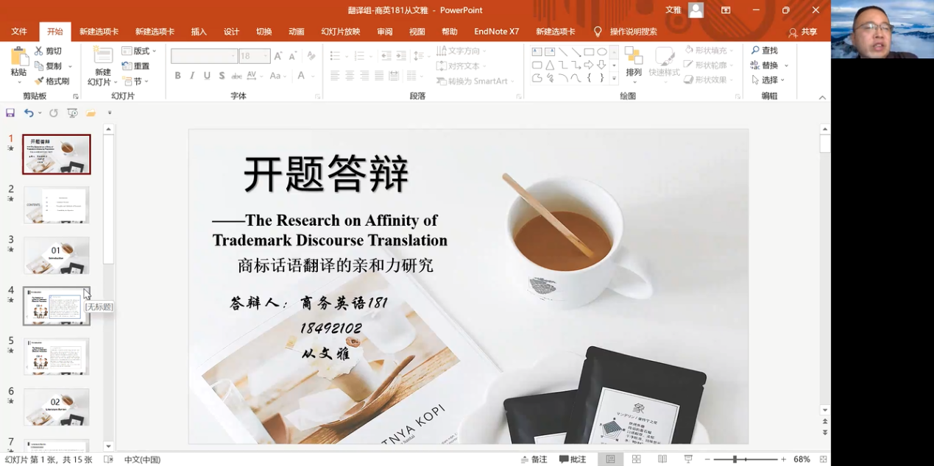Viewport: 934px width, 466px height.
Task: Toggle Italic formatting
Action: (x=192, y=76)
